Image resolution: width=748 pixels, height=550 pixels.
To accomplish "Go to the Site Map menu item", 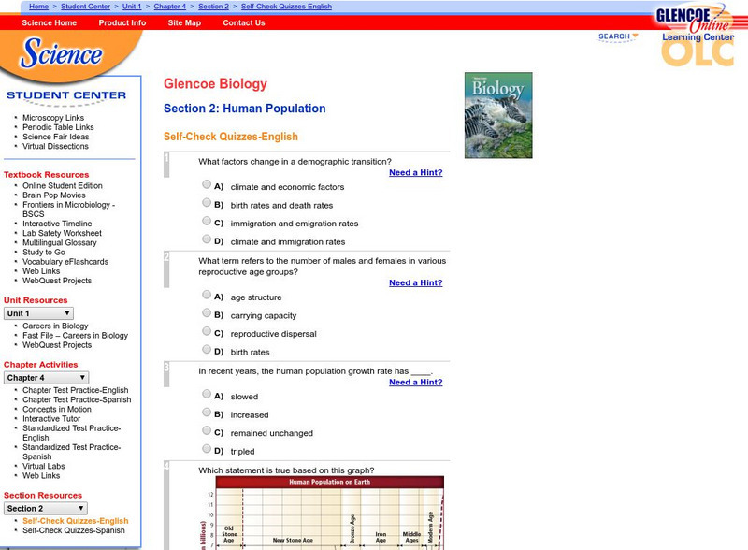I will click(x=184, y=22).
